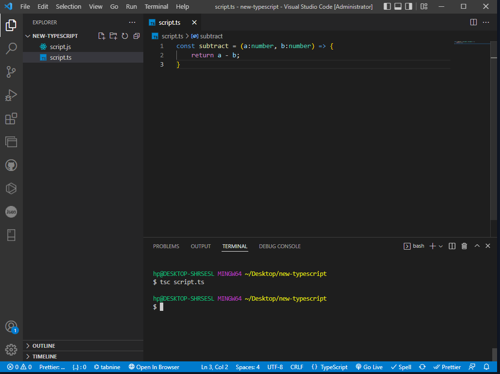Screen dimensions: 500x374
Task: Open editor More Actions ellipsis
Action: point(485,22)
